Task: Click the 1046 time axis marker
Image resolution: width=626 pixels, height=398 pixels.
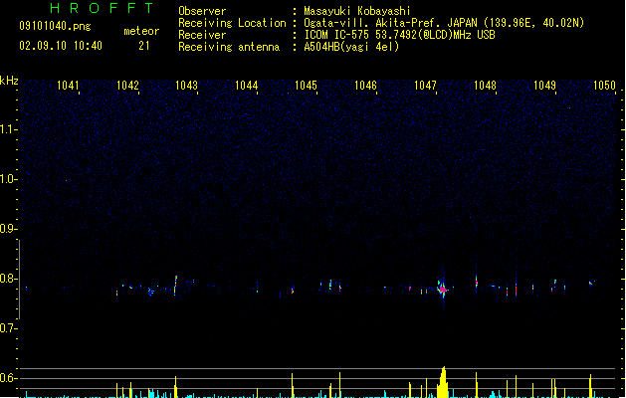Action: tap(365, 86)
